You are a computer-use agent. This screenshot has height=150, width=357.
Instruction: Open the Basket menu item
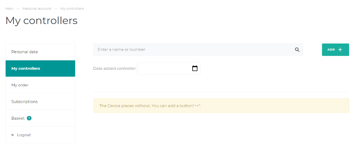pos(40,118)
